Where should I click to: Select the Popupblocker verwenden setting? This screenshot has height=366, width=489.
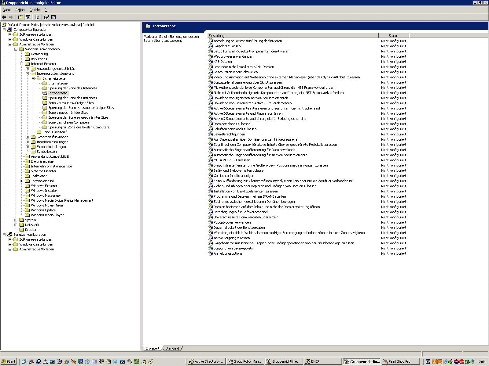tap(232, 222)
